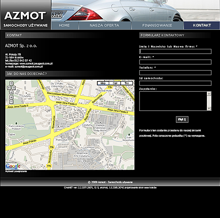Click the address line Al. Pokoju 78
220x218 pixels.
coord(13,55)
